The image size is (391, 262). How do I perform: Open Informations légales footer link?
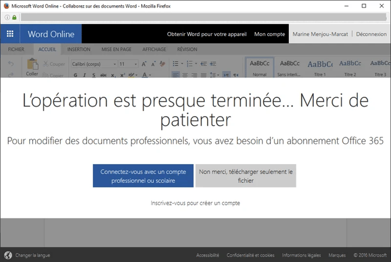click(301, 255)
